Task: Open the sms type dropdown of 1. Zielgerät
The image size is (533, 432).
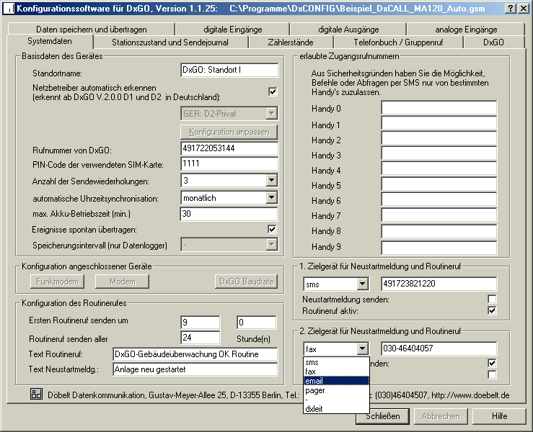Action: 363,284
